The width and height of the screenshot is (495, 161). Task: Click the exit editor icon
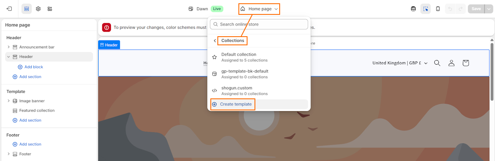pyautogui.click(x=9, y=9)
